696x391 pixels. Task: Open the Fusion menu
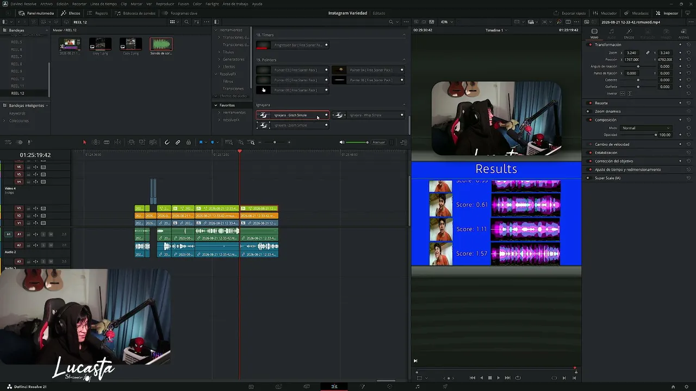coord(183,4)
